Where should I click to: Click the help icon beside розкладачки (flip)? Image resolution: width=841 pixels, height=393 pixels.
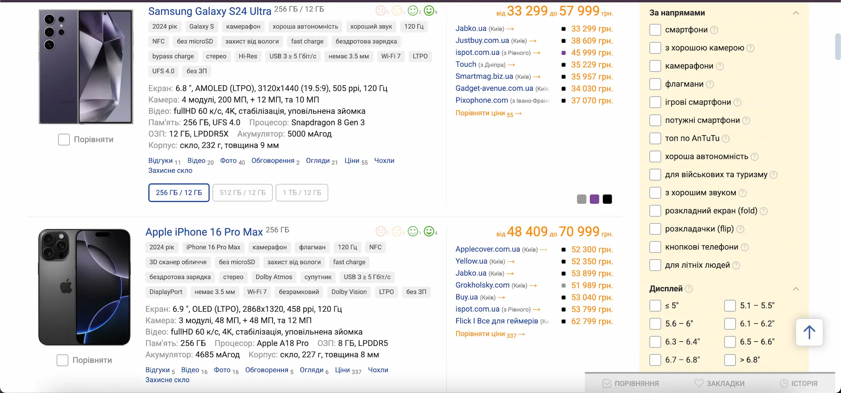click(741, 229)
